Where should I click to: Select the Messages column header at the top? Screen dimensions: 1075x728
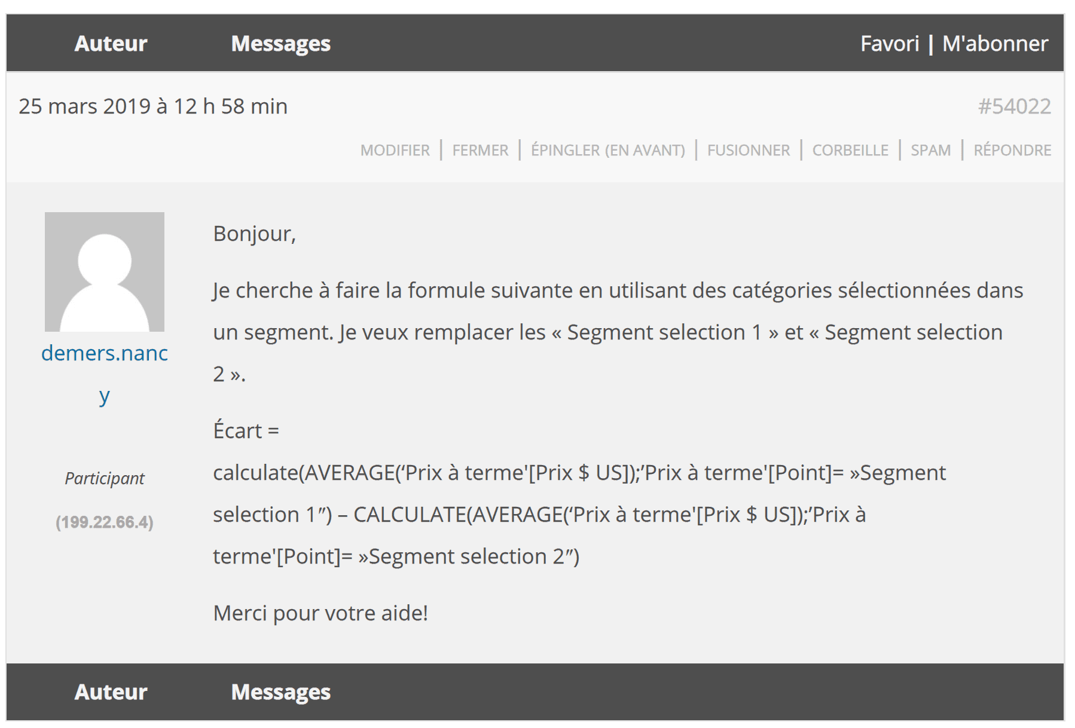[282, 43]
